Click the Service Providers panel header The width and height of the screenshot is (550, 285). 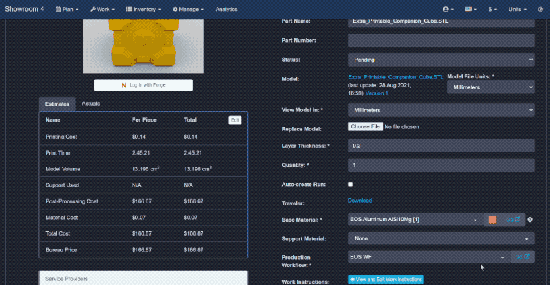144,278
